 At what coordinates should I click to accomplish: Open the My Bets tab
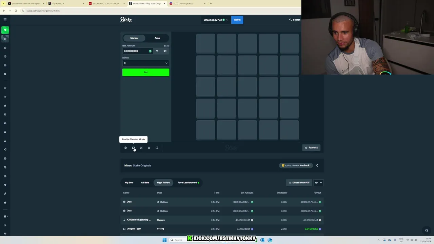pyautogui.click(x=129, y=183)
